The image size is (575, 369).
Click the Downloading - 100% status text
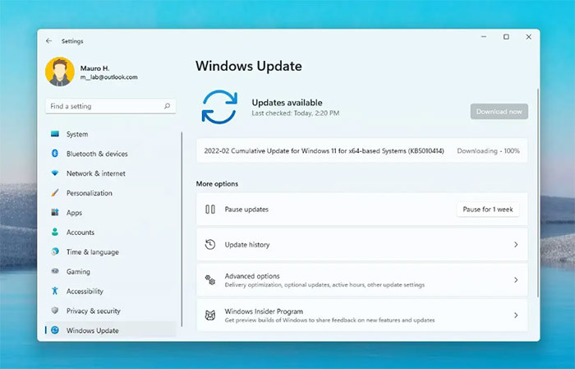(488, 150)
